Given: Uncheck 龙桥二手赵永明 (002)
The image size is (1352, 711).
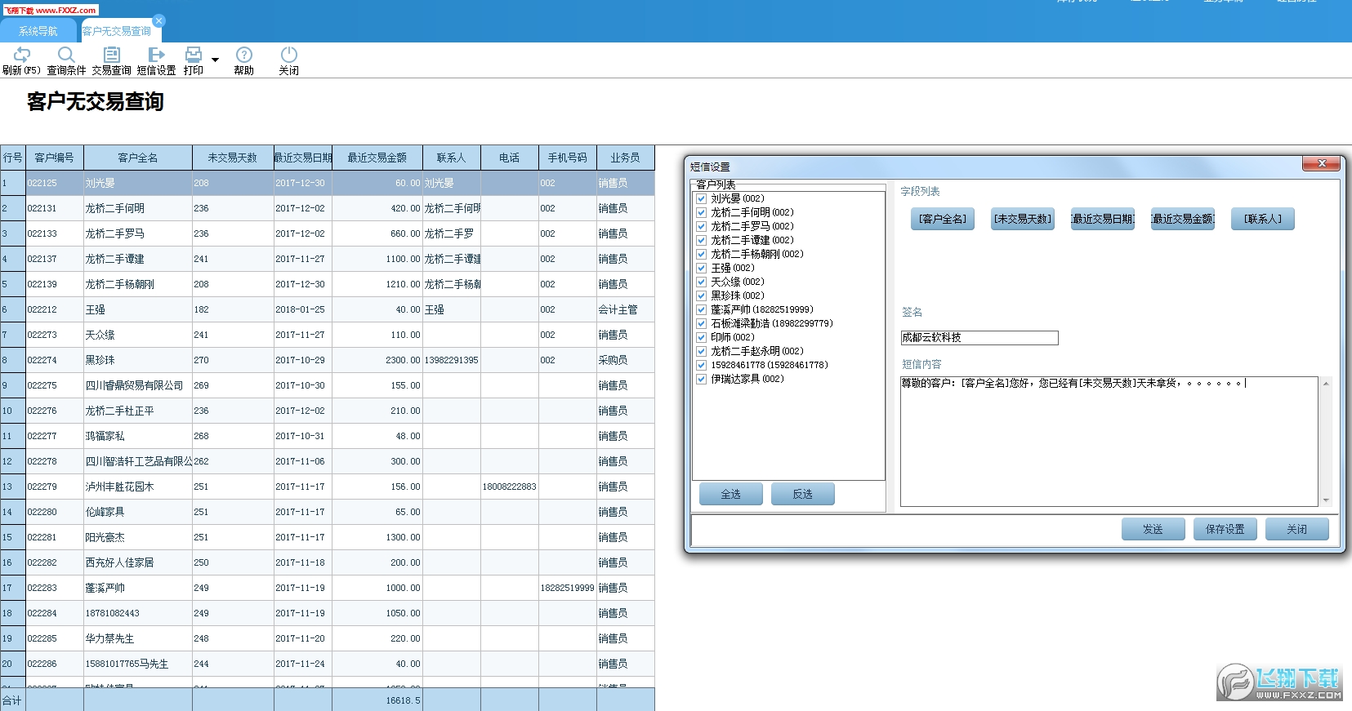Looking at the screenshot, I should pos(701,351).
